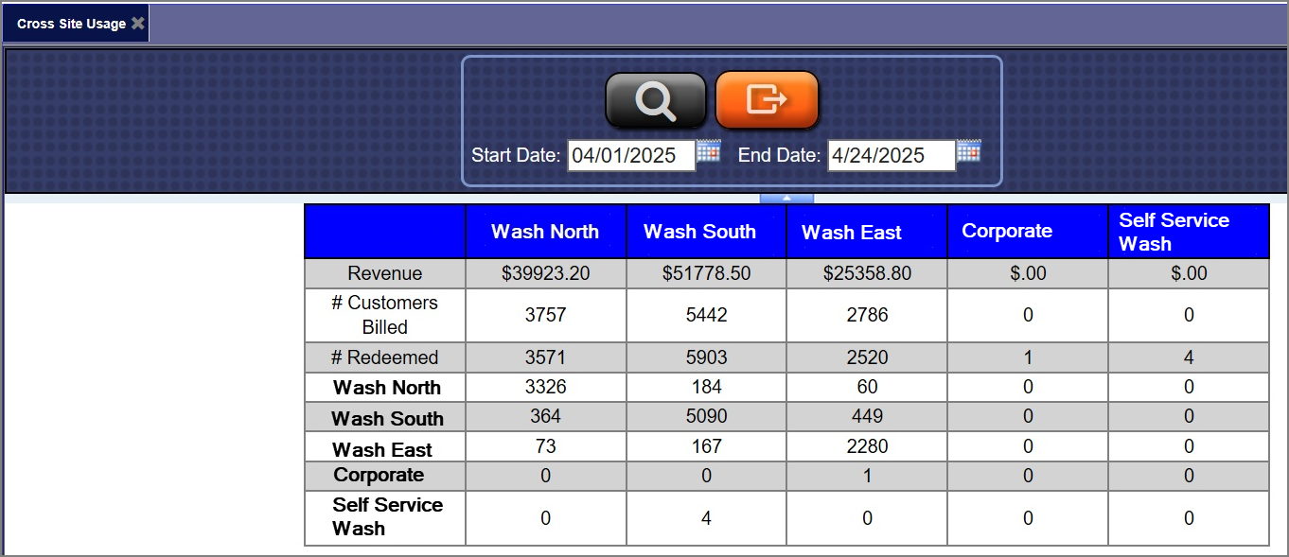
Task: Click the Wash North row label
Action: [387, 388]
